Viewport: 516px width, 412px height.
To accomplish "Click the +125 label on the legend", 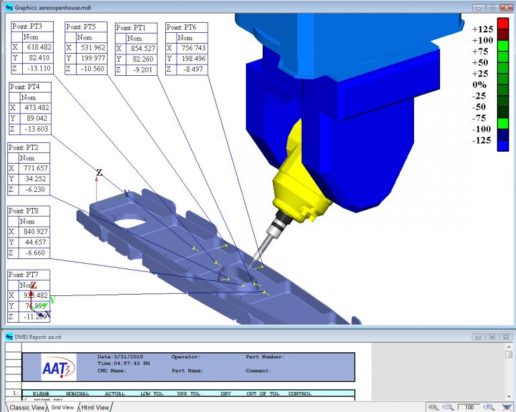I will coord(482,30).
